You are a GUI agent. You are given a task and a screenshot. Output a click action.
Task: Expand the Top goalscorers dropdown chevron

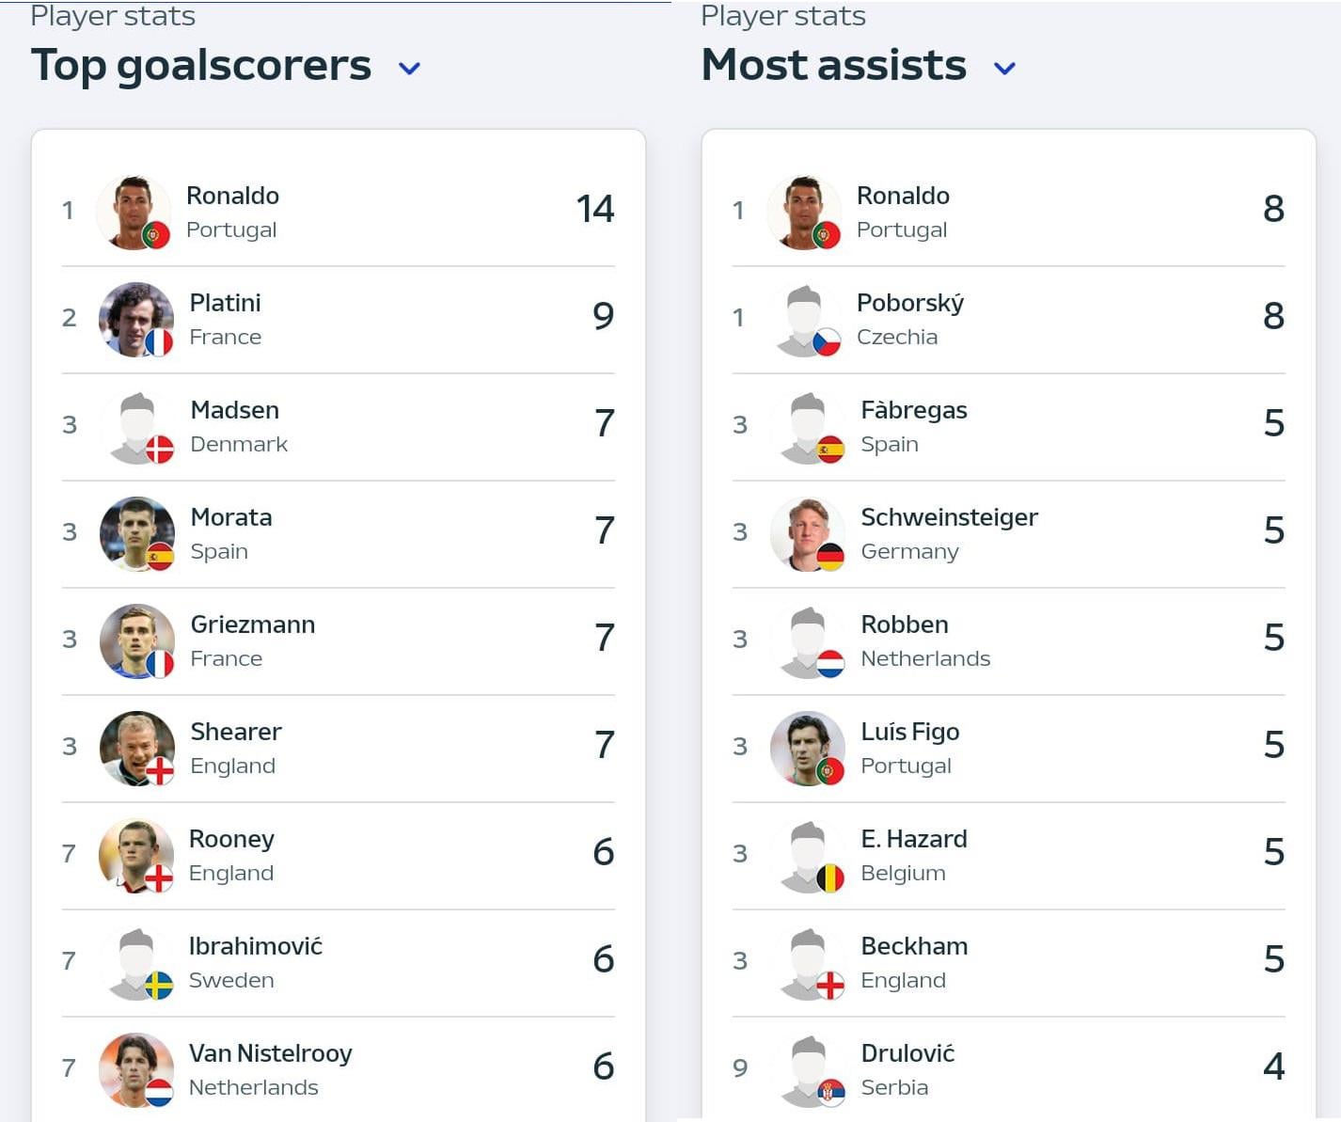[409, 68]
